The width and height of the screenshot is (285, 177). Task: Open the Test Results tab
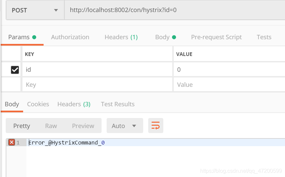tap(118, 104)
